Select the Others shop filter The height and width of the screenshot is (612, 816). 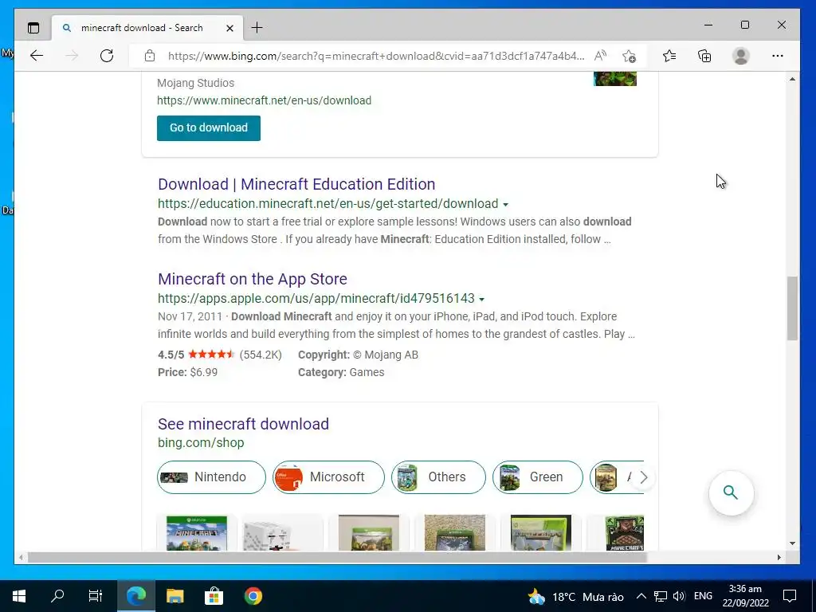[x=438, y=477]
